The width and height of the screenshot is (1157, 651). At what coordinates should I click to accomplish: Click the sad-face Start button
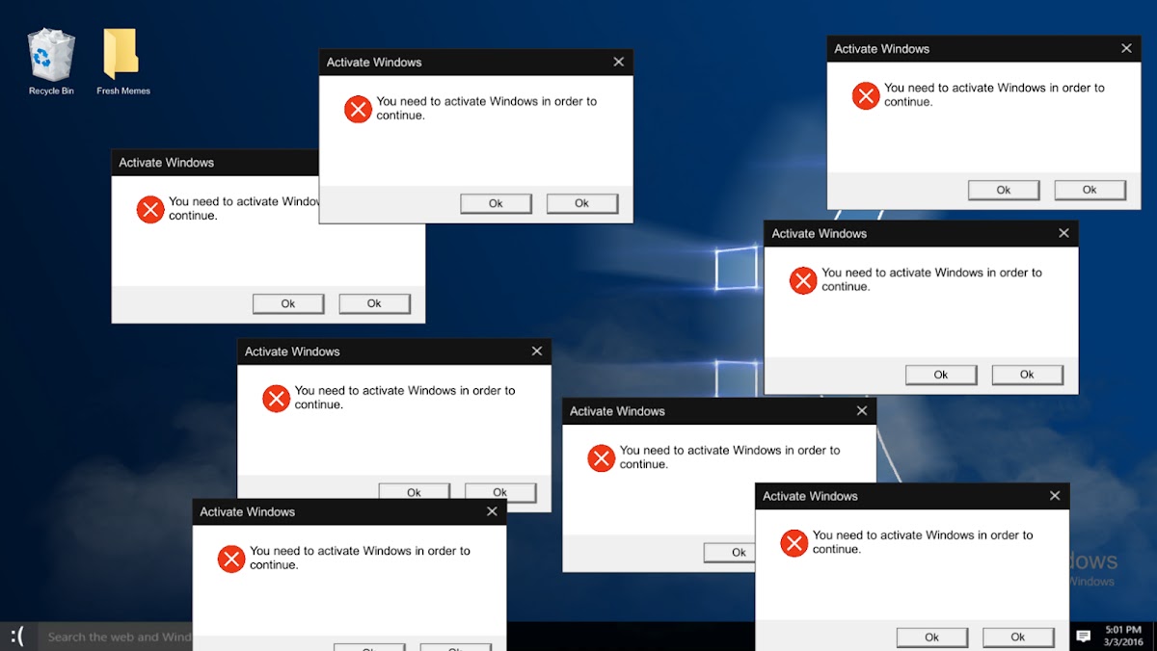pyautogui.click(x=17, y=636)
